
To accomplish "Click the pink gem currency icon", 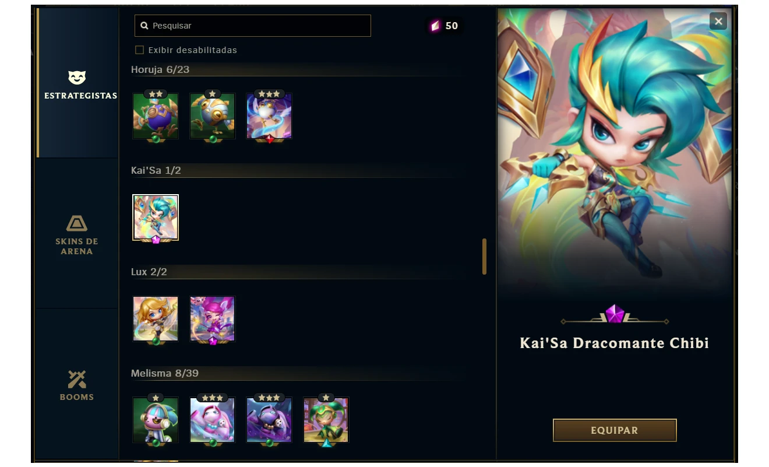I will (x=435, y=26).
